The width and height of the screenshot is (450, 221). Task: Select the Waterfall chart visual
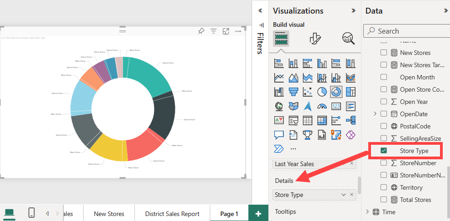coord(279,92)
